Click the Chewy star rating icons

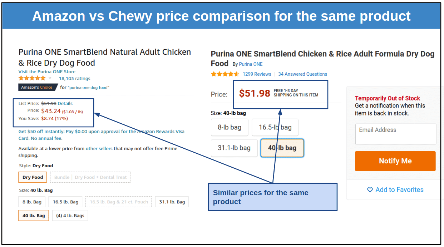coord(225,74)
